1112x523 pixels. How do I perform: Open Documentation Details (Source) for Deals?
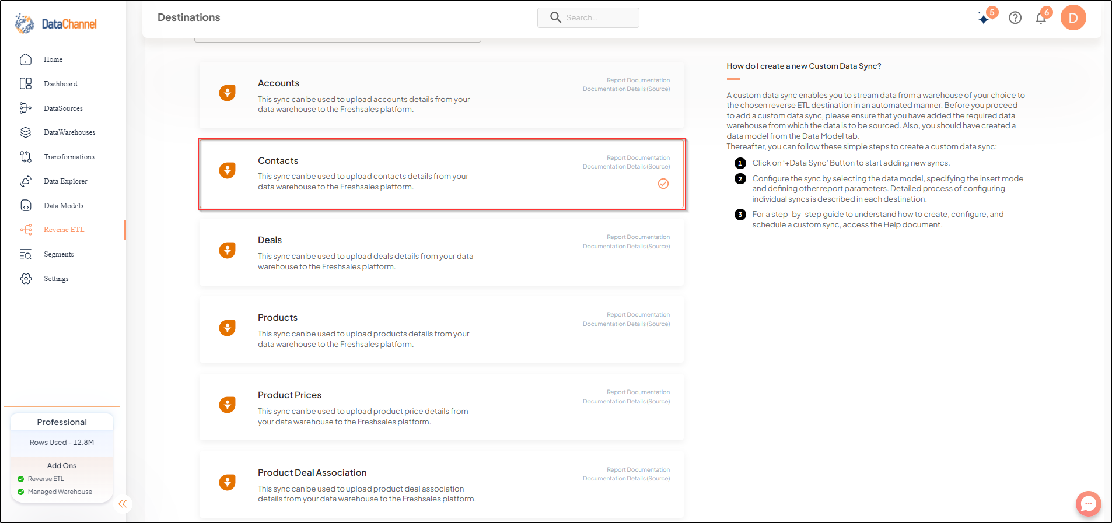coord(626,247)
